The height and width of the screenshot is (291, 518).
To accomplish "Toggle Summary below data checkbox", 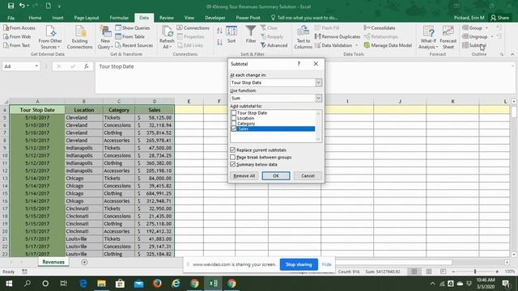I will coord(233,164).
